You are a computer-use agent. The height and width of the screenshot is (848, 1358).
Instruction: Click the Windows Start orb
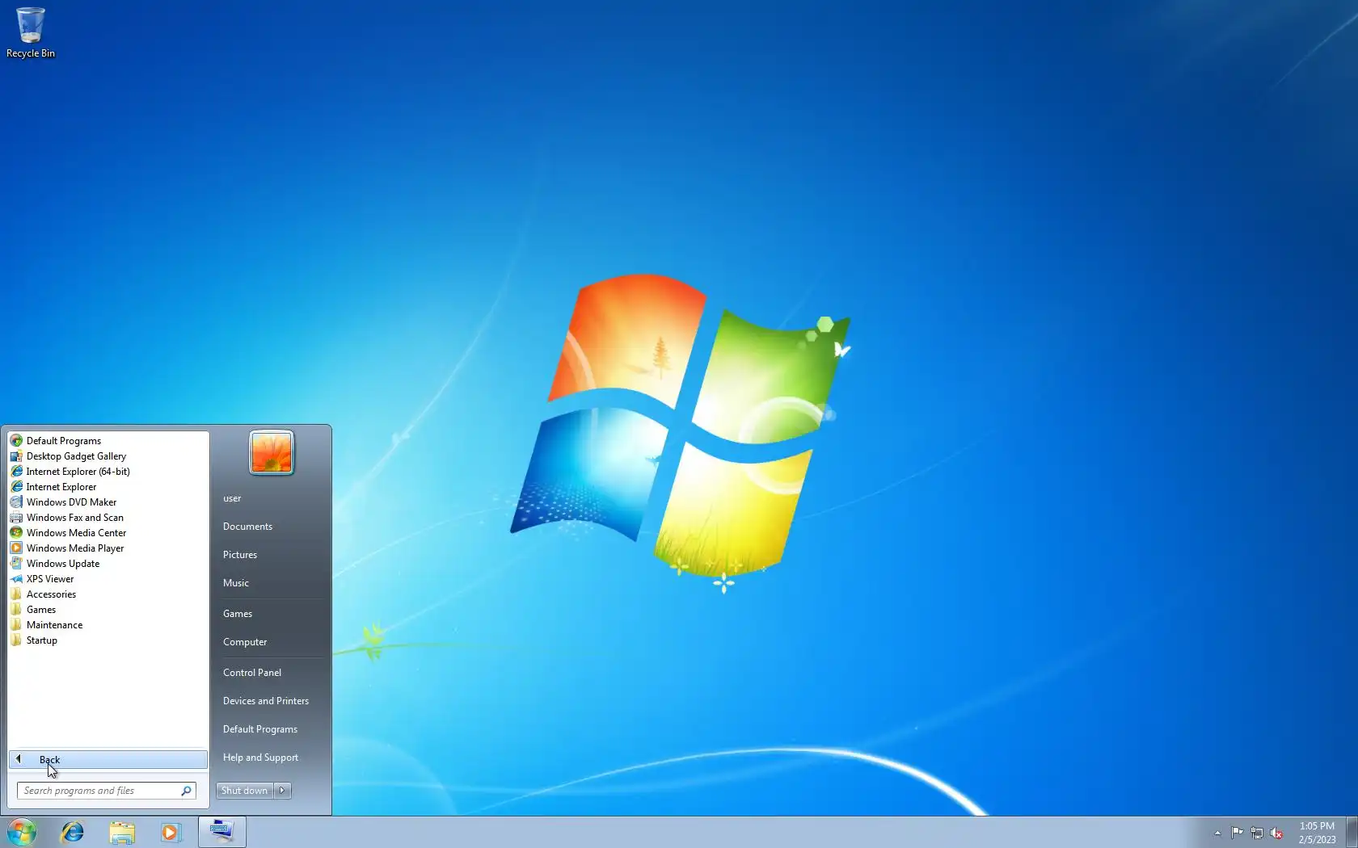click(22, 832)
